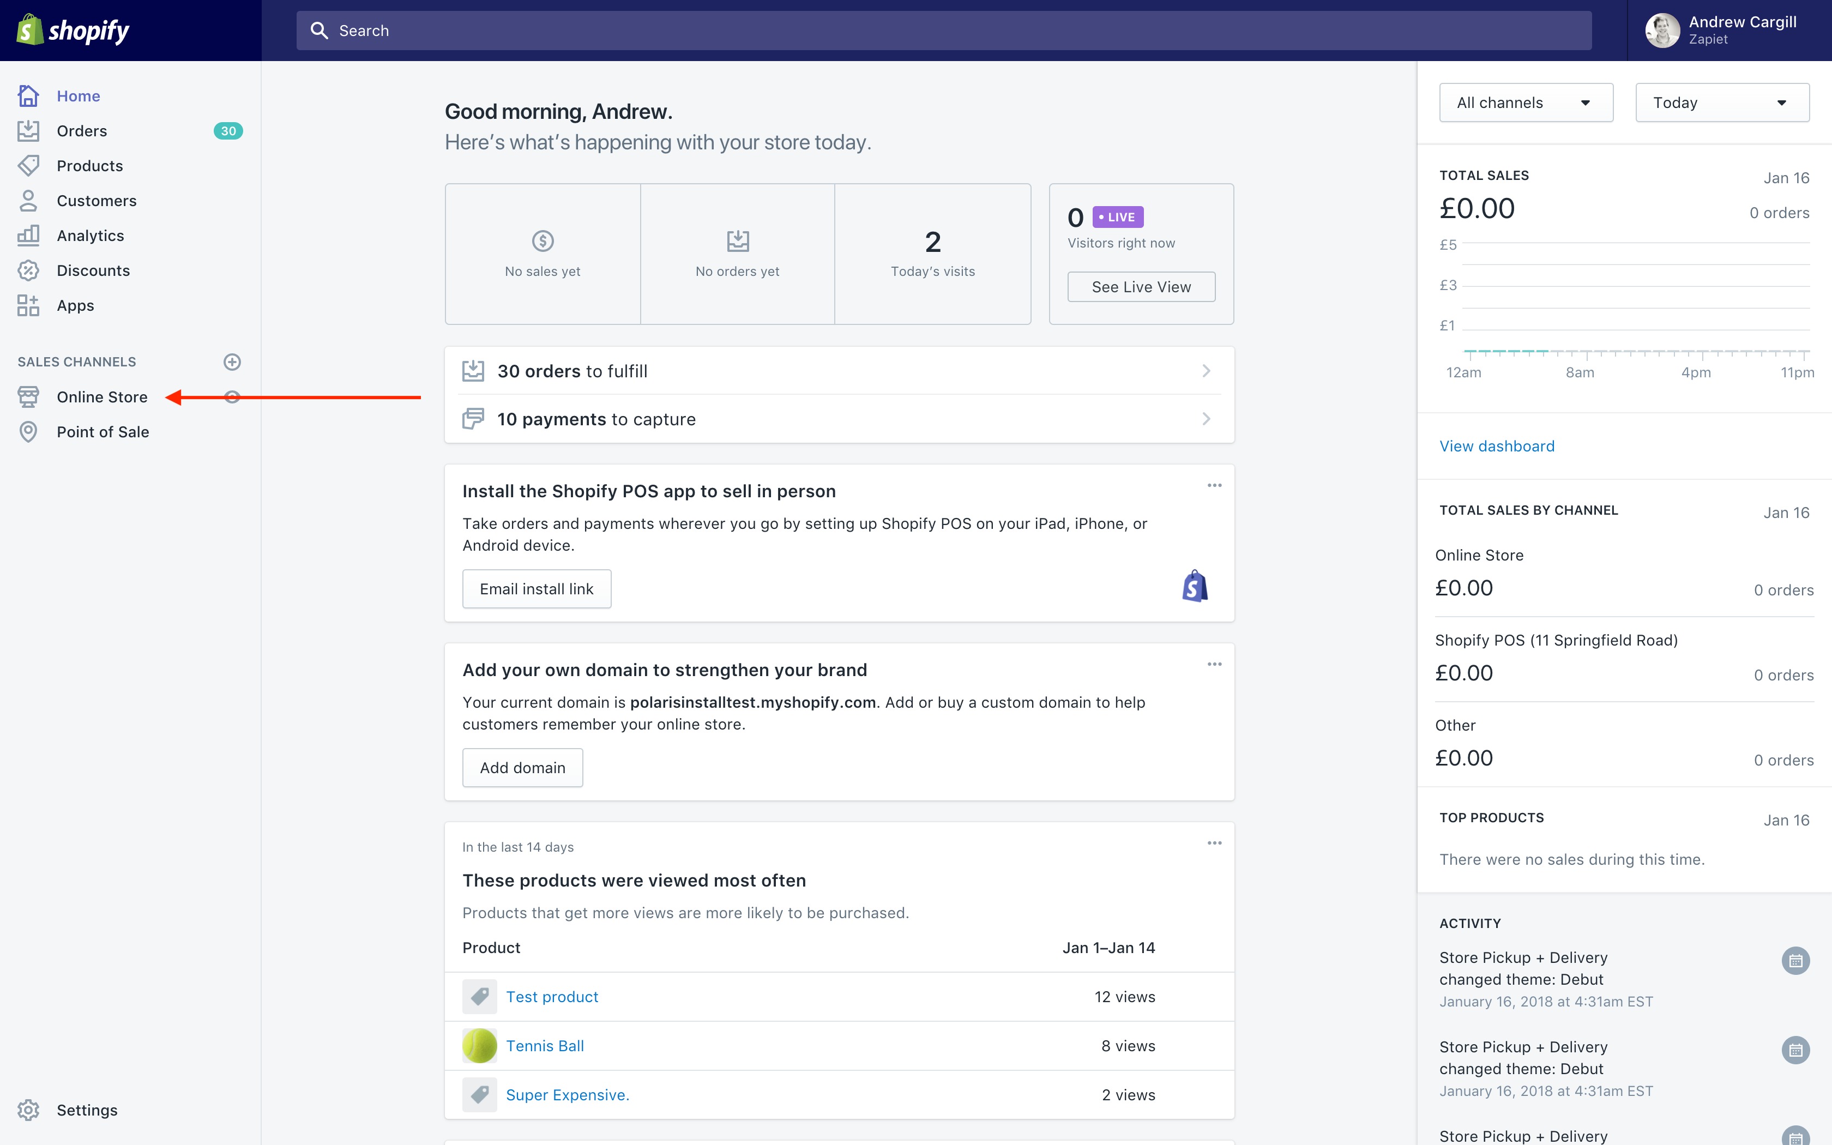Open the Today date range dropdown
The height and width of the screenshot is (1145, 1832).
coord(1721,103)
